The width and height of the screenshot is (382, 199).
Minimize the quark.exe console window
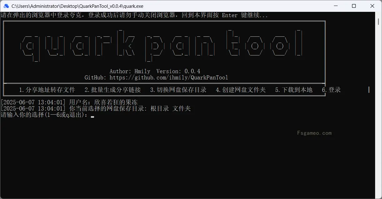click(x=336, y=6)
